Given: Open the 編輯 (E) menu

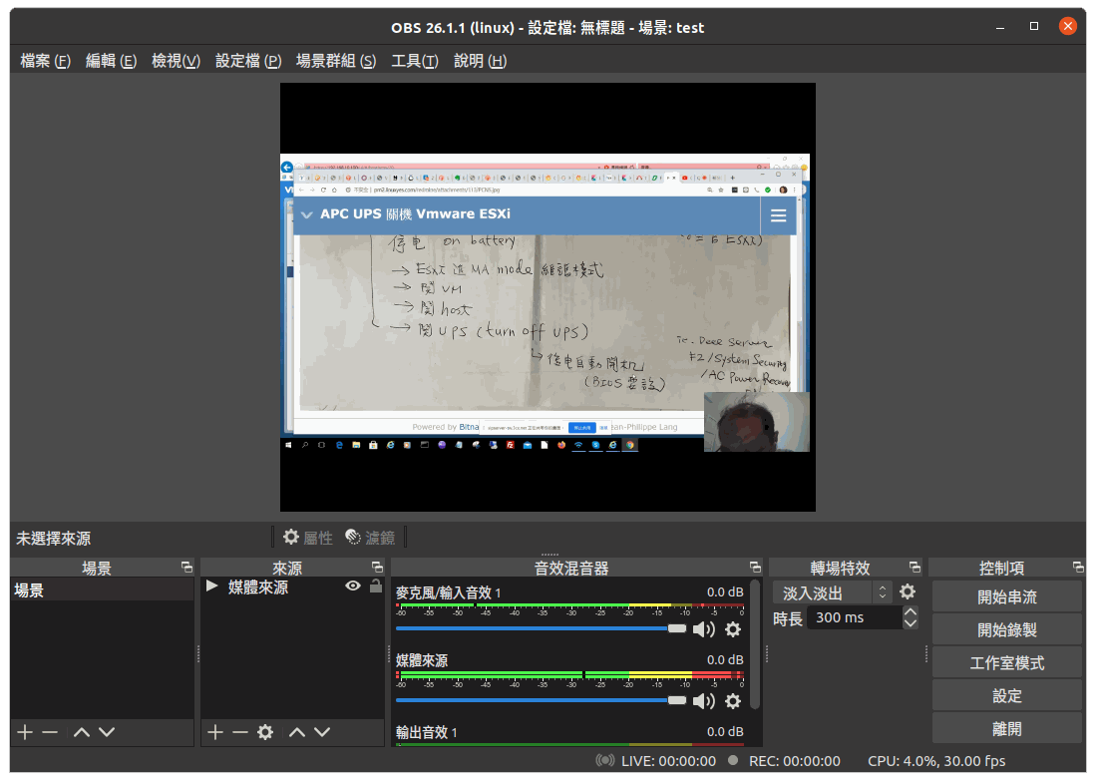Looking at the screenshot, I should [111, 61].
